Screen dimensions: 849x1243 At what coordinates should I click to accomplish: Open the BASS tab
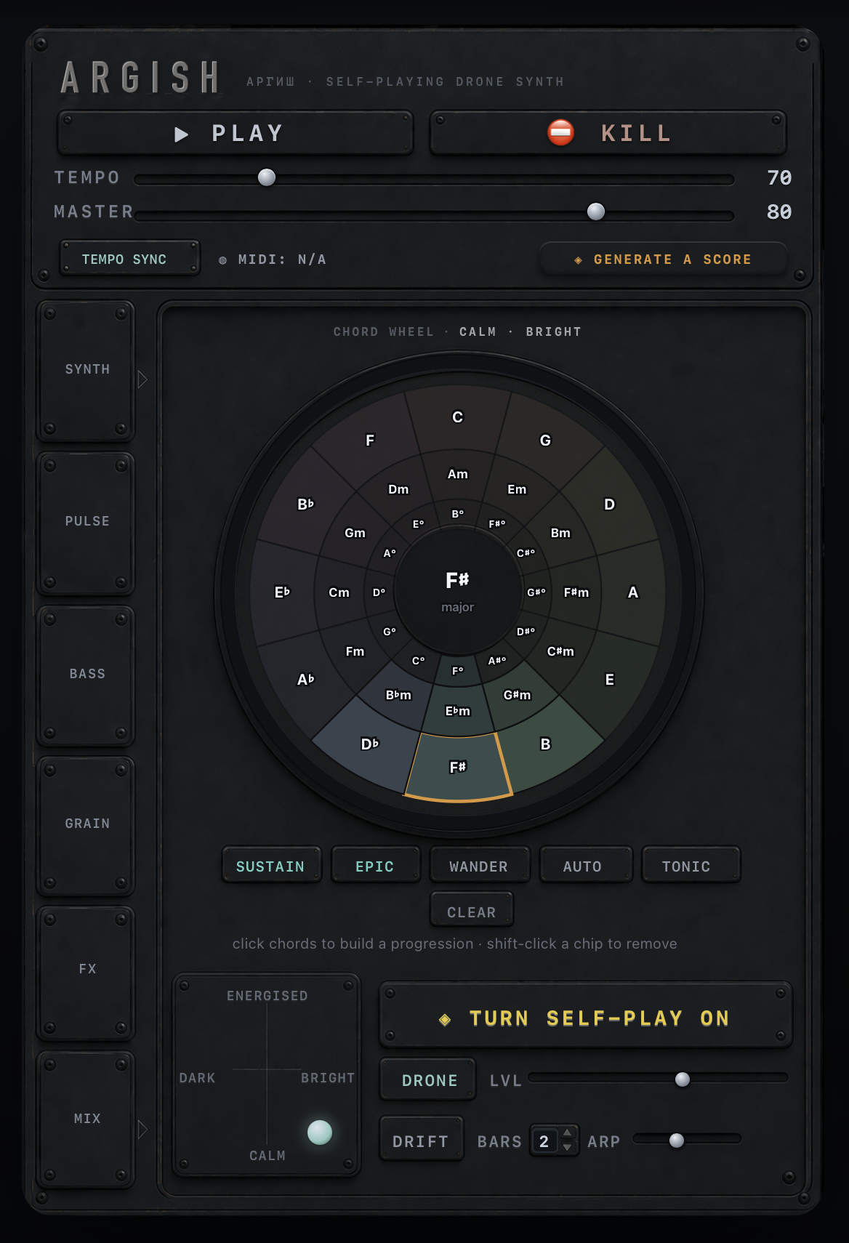click(86, 675)
